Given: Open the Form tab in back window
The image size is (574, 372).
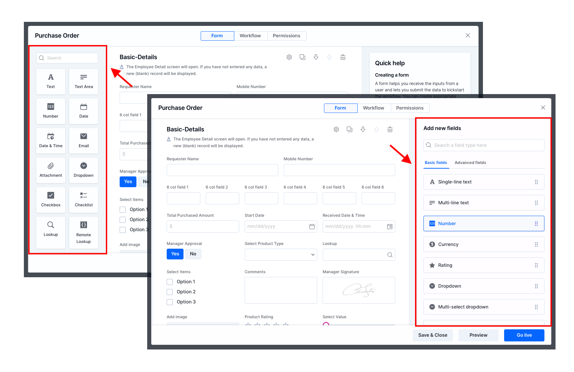Looking at the screenshot, I should (217, 36).
